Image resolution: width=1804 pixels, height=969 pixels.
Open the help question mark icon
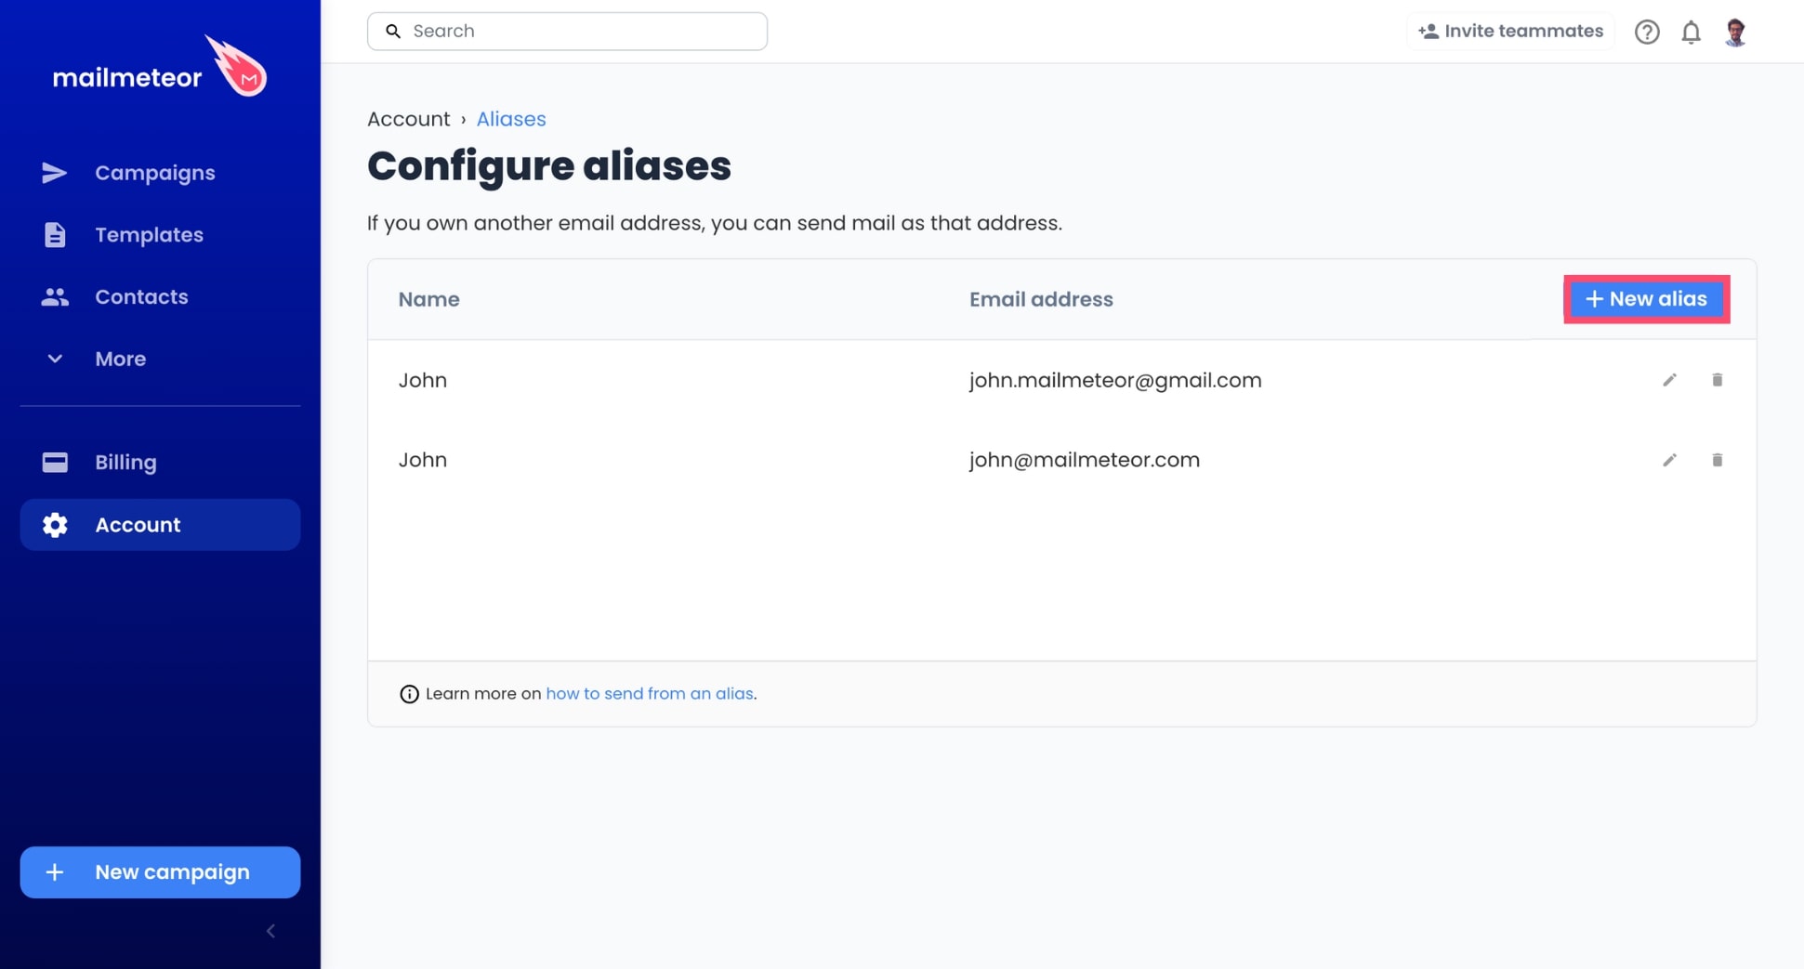1647,32
